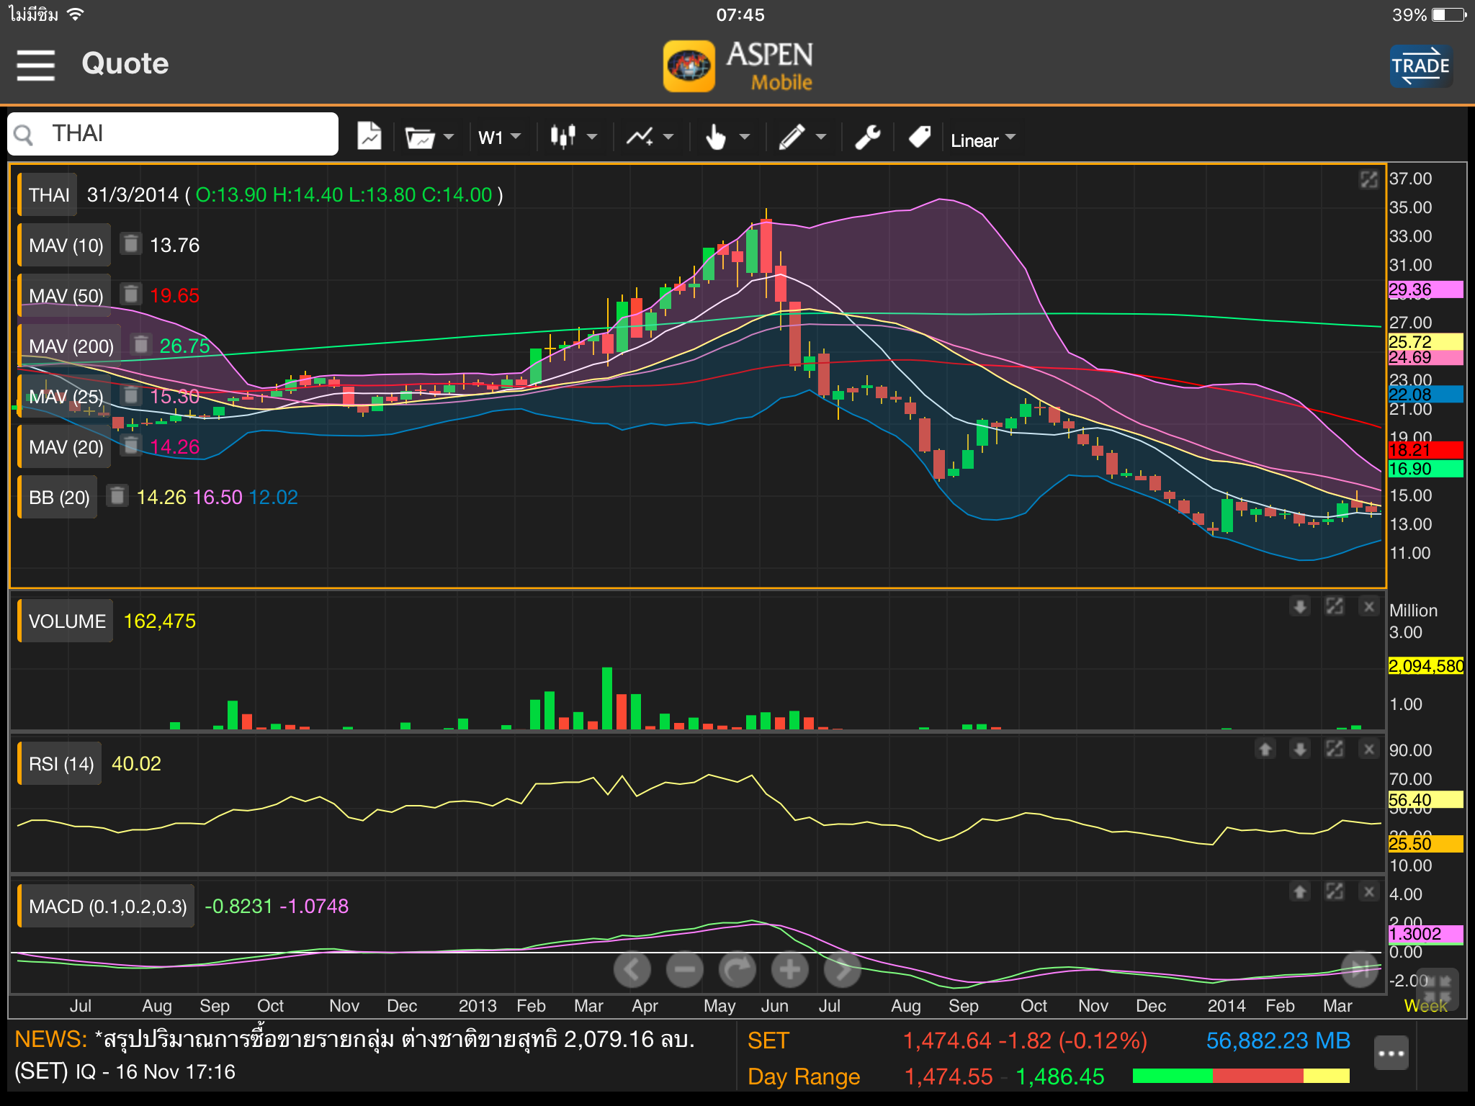This screenshot has width=1475, height=1106.
Task: Click the SET index value 1,474.64
Action: tap(946, 1040)
